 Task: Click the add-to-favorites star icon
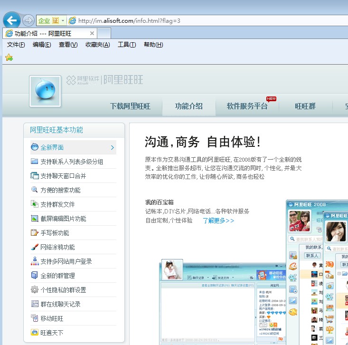(x=9, y=57)
